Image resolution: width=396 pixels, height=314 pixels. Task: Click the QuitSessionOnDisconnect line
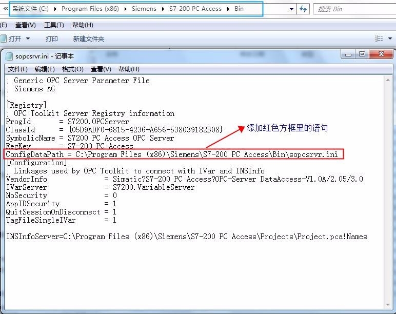point(62,212)
